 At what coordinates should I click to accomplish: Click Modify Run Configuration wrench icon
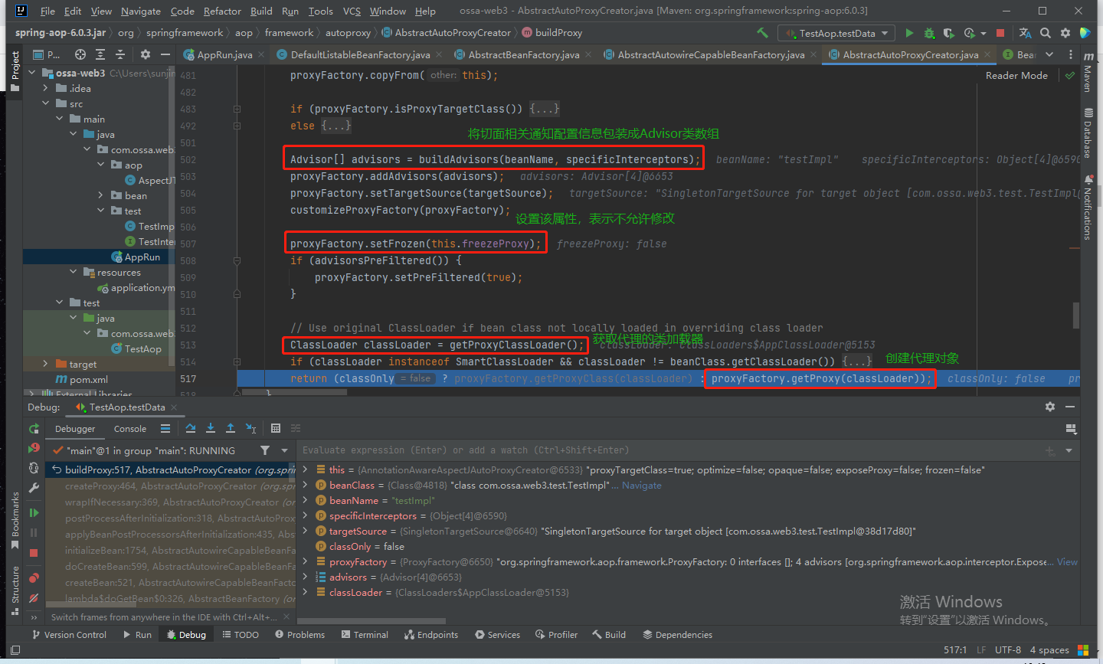point(34,487)
